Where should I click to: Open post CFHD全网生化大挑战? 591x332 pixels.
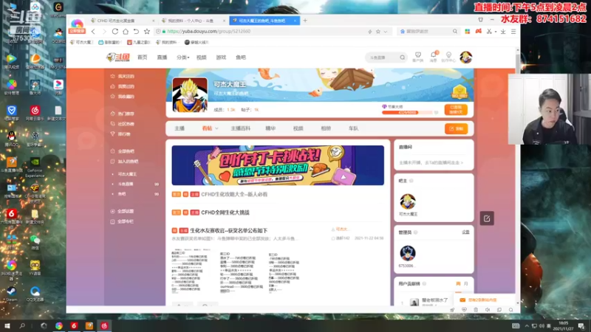[x=225, y=212]
